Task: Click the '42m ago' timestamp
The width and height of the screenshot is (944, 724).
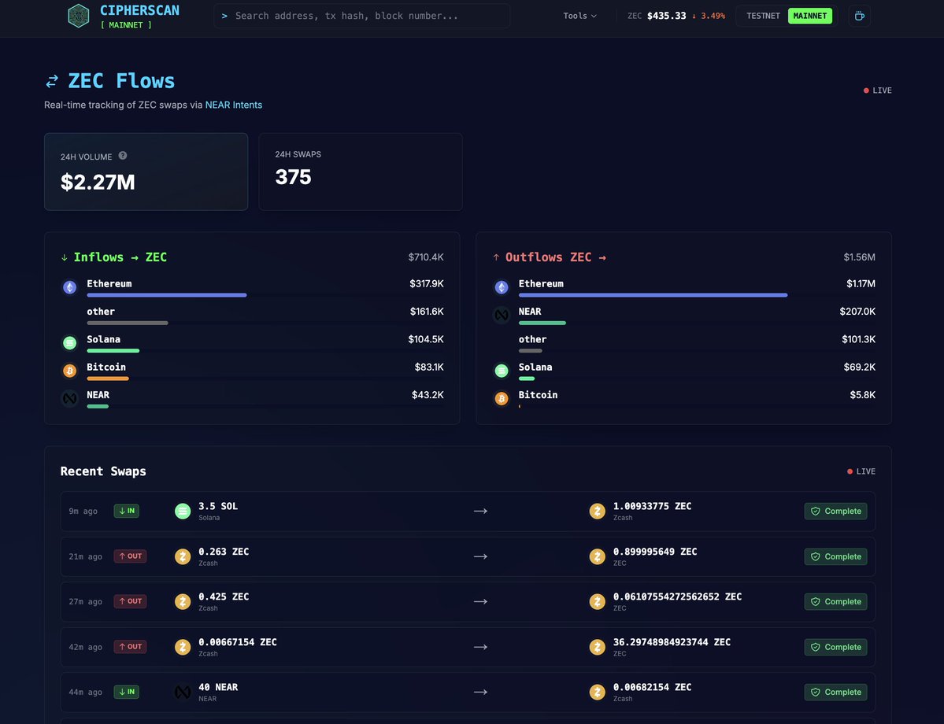Action: coord(86,647)
